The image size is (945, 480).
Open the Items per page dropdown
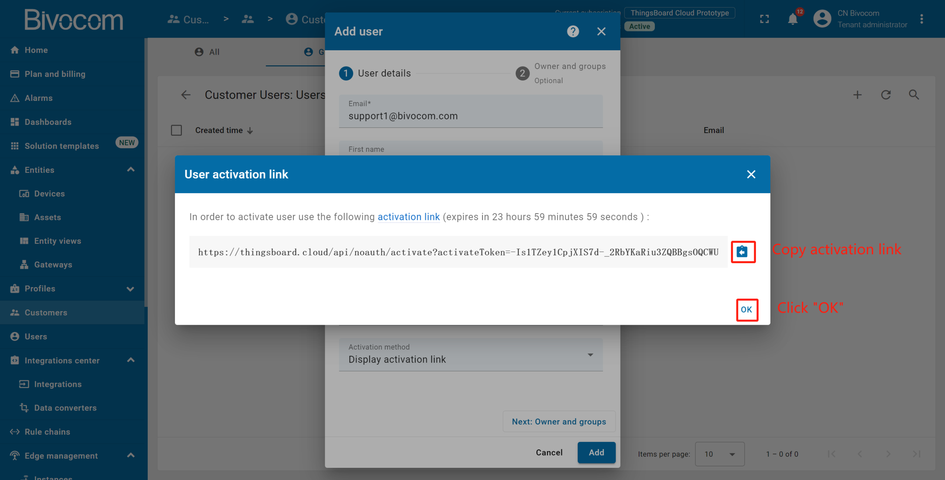[x=719, y=454]
